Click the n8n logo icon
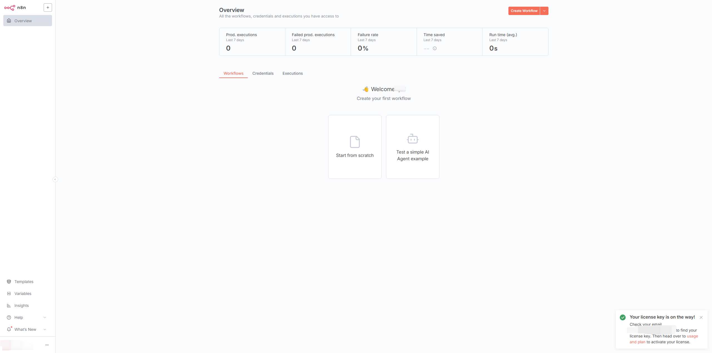Screen dimensions: 712x353 10,8
